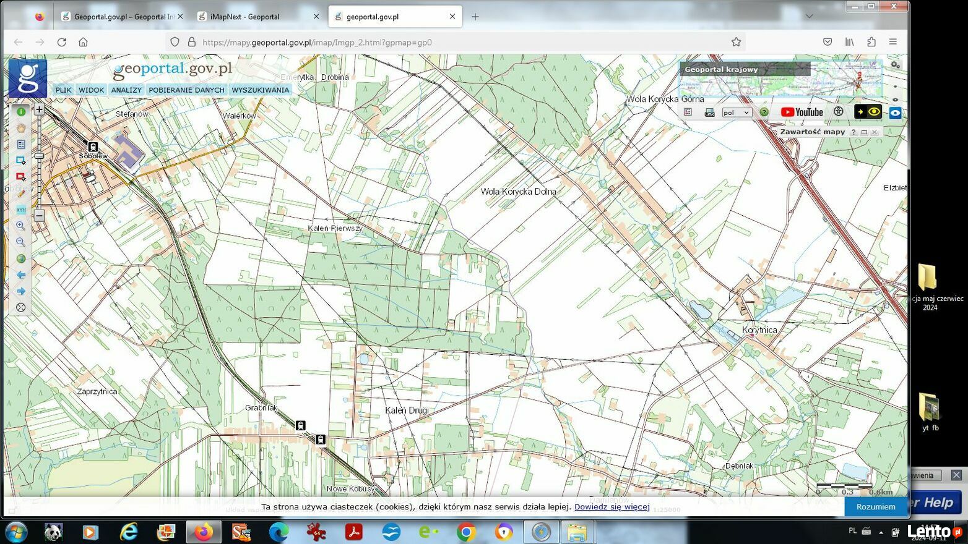This screenshot has height=544, width=968.
Task: Open the Pocket save icon
Action: 828,42
